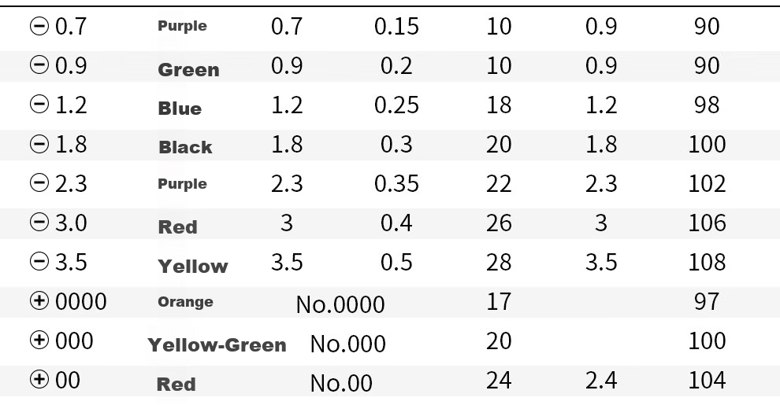Click the 0.35 value in Purple row
The image size is (780, 405).
pos(396,183)
